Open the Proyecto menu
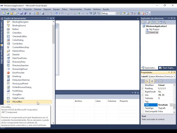Image resolution: width=177 pixels, height=133 pixels. [28, 9]
